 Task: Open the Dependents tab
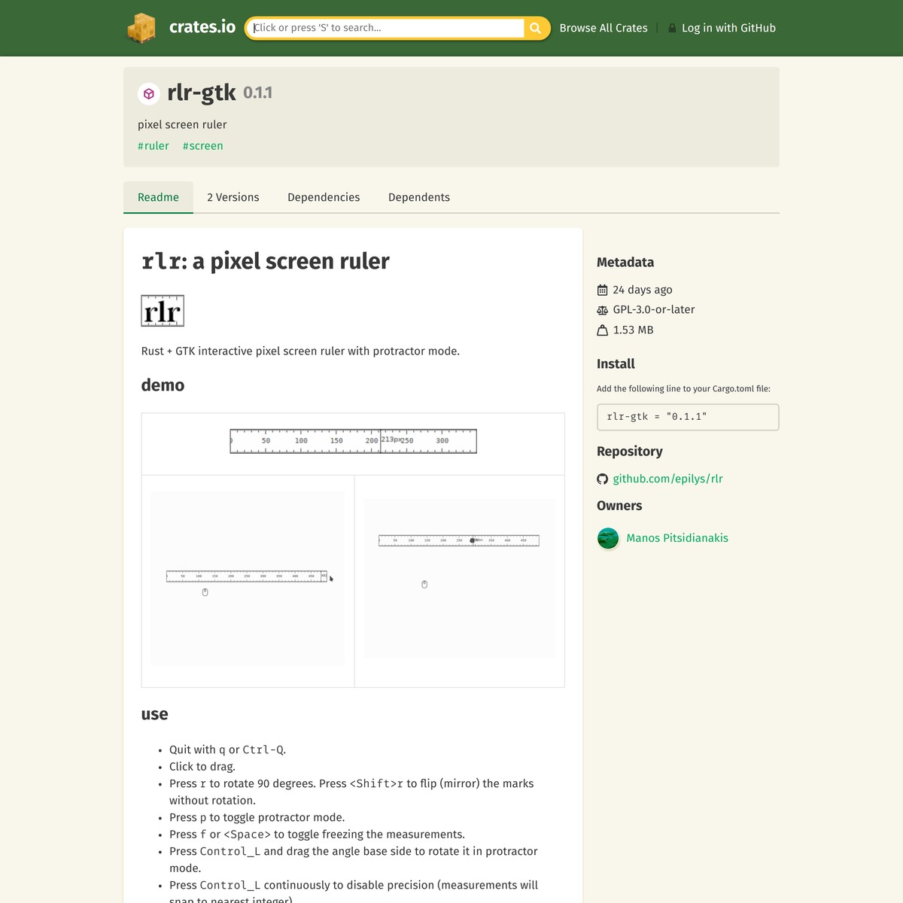pos(419,197)
